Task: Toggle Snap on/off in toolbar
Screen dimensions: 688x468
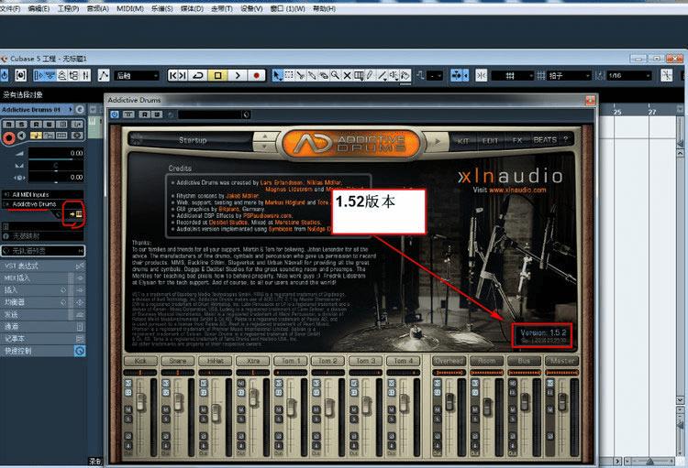Action: pyautogui.click(x=482, y=75)
